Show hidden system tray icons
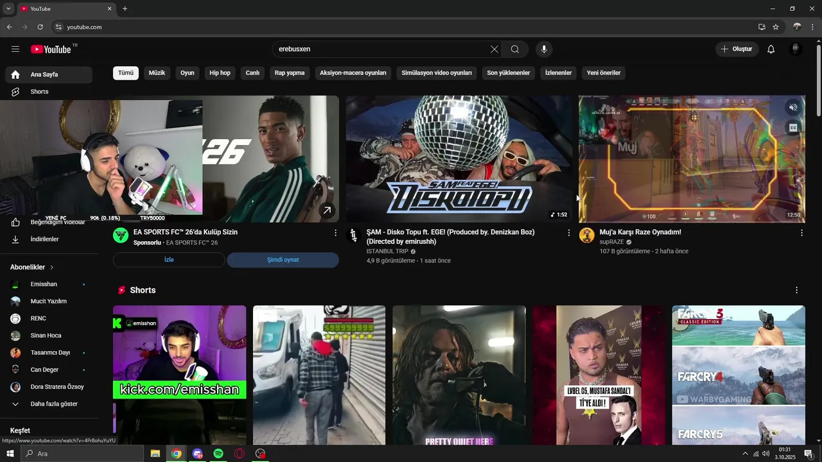 745,454
